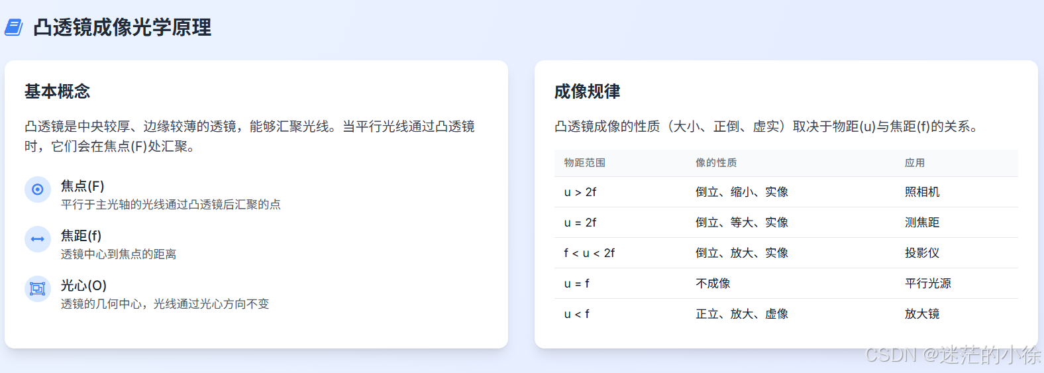Click the paragraph starting 凸透镜是中央较厚

(x=250, y=136)
